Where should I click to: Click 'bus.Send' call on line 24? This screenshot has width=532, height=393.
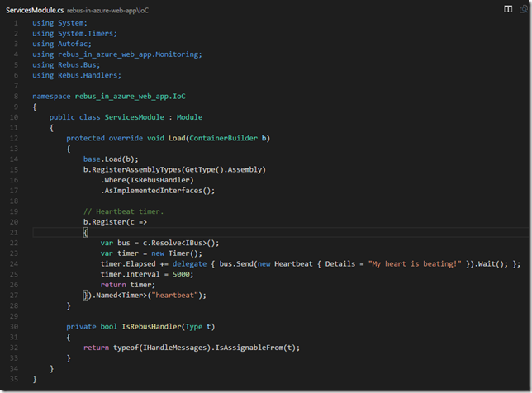[236, 264]
